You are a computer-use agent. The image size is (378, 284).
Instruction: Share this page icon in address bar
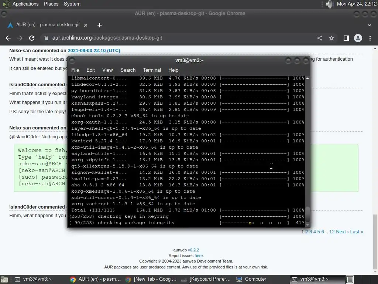point(320,38)
